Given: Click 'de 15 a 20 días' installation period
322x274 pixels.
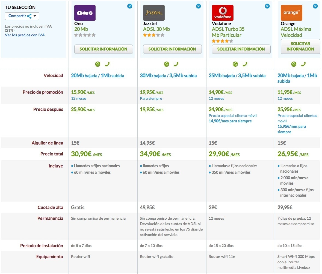Looking at the screenshot, I should (x=221, y=246).
